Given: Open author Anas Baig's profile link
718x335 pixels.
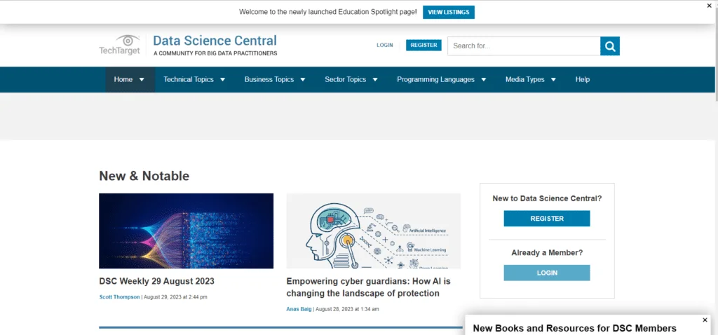Looking at the screenshot, I should click(299, 309).
